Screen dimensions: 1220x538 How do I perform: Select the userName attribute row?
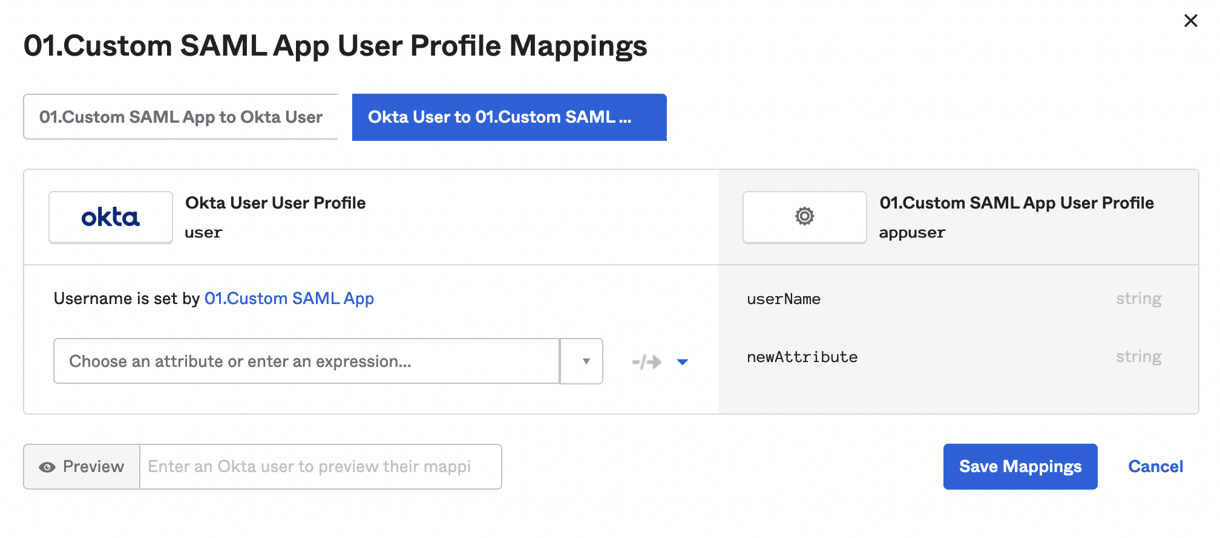[784, 299]
